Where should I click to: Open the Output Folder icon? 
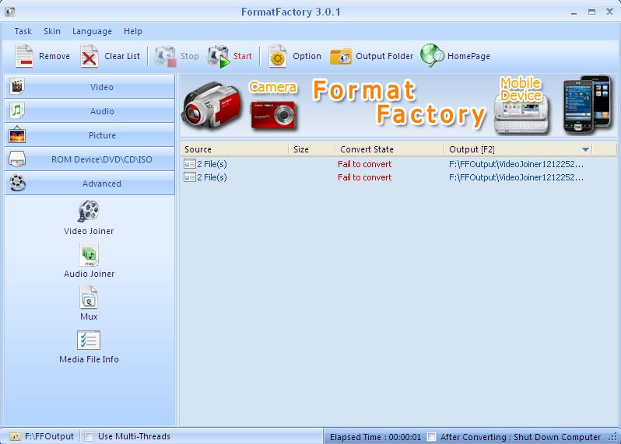341,57
